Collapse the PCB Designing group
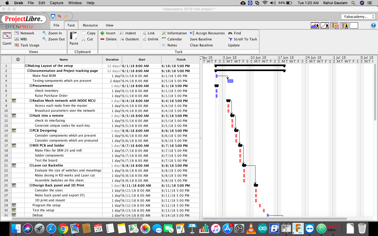 (31, 131)
